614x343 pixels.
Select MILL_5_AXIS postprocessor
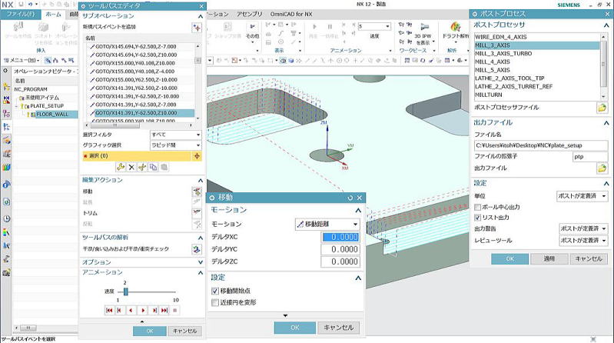(x=493, y=70)
